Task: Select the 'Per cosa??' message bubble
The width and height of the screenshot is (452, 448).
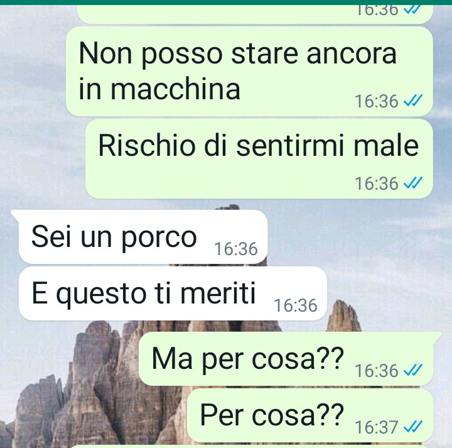Action: [x=310, y=415]
